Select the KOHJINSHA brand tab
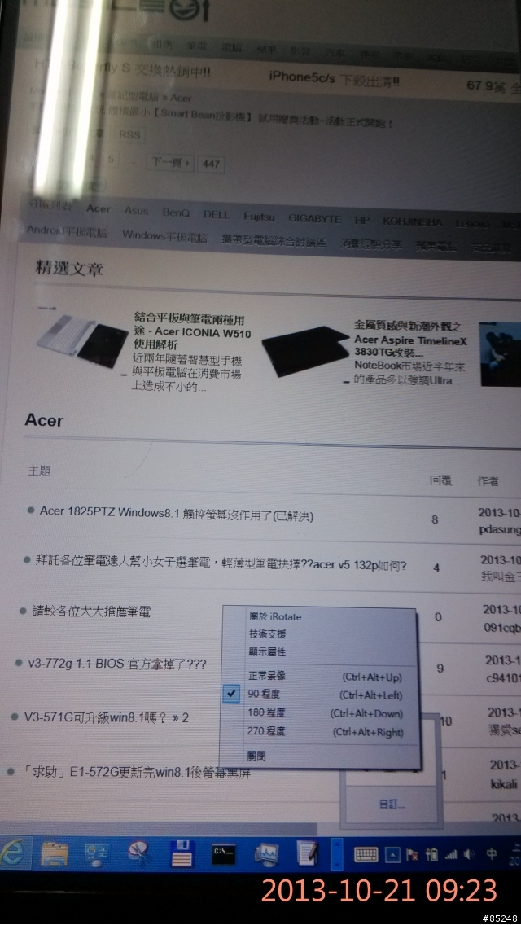 tap(413, 221)
